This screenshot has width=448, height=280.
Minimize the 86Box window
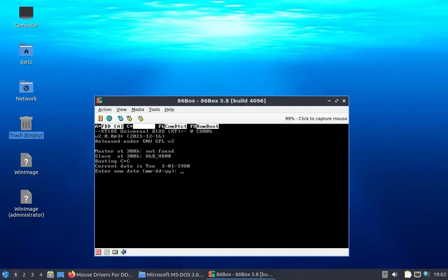[x=329, y=101]
